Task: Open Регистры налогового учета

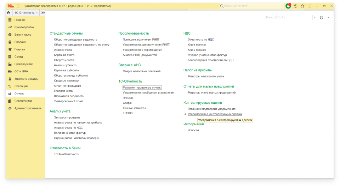Action: 206,76
